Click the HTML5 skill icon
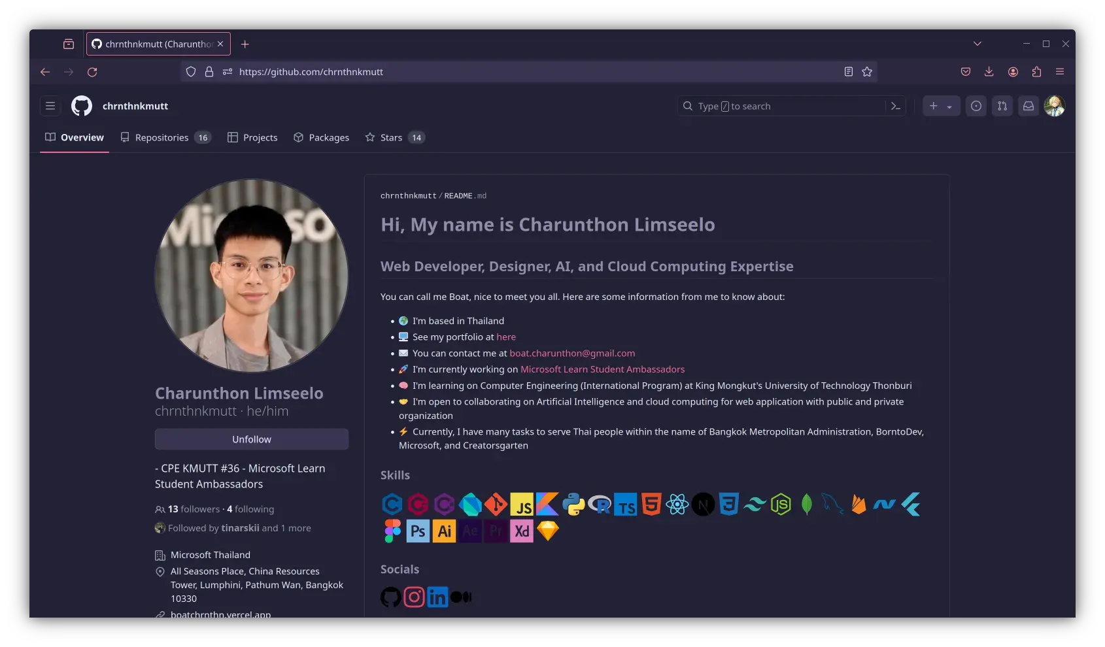Screen dimensions: 1105x647 tap(651, 505)
